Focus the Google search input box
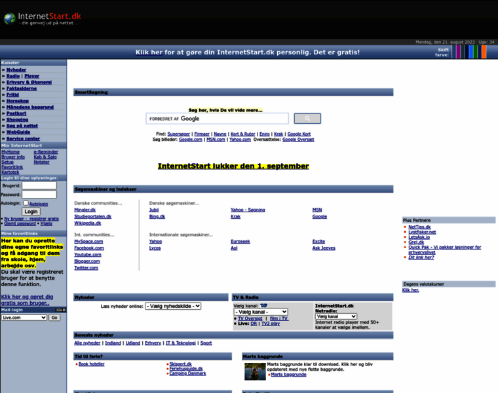Viewport: 498px width, 393px height. click(218, 119)
